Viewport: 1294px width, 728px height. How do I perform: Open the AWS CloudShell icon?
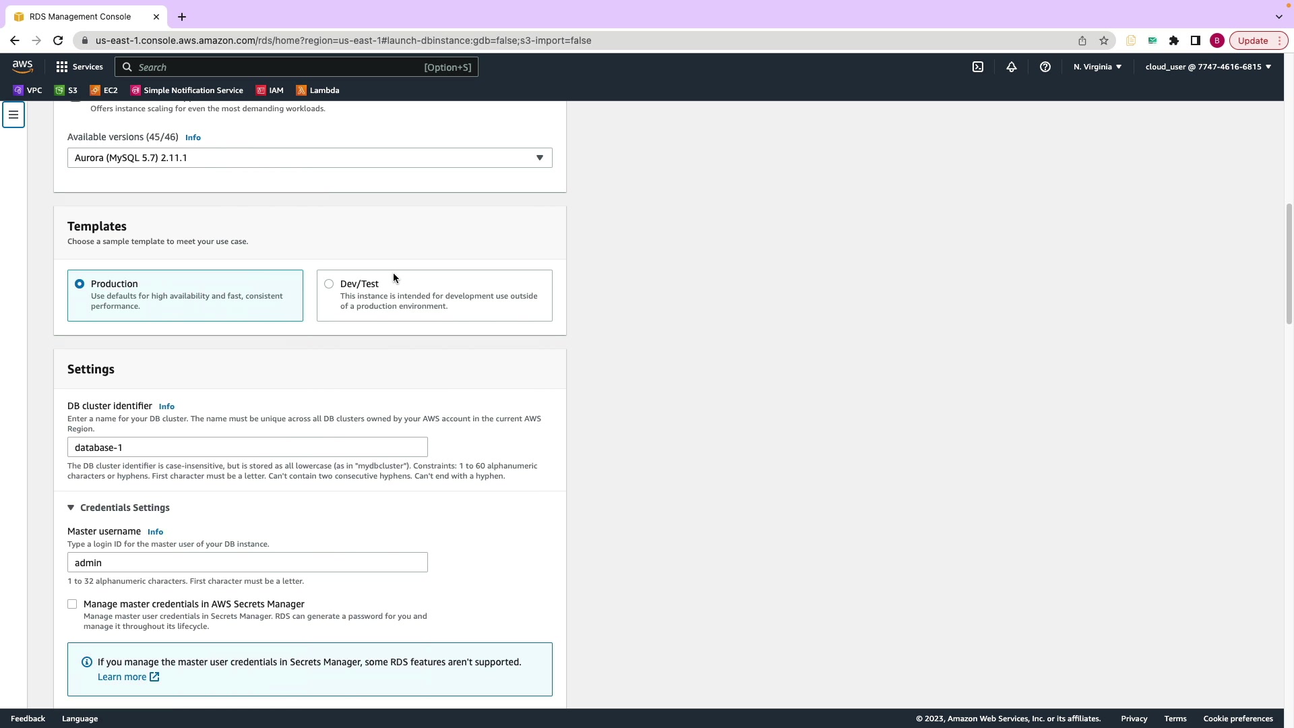[977, 67]
